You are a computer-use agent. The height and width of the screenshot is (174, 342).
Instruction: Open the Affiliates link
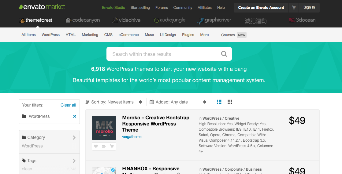point(205,7)
